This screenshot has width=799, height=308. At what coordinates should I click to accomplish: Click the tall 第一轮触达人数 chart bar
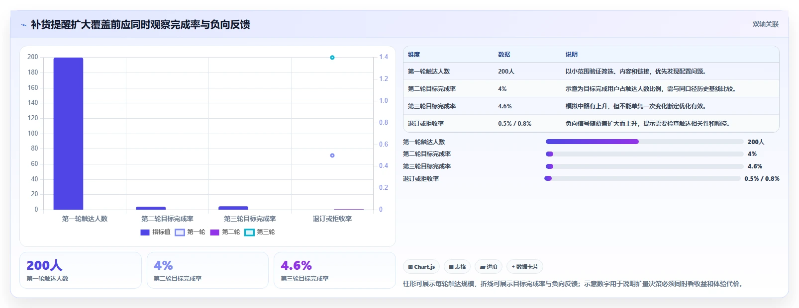[68, 134]
